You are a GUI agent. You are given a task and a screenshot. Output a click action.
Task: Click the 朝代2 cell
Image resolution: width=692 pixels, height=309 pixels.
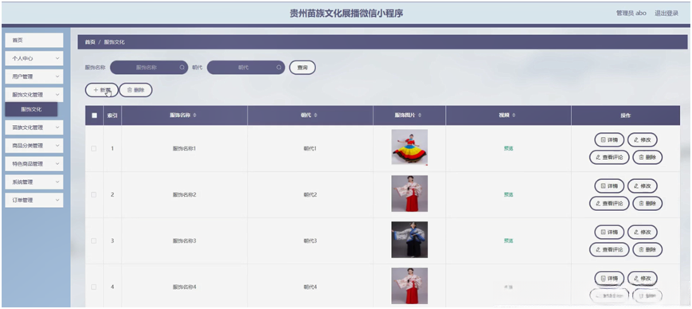coord(311,194)
